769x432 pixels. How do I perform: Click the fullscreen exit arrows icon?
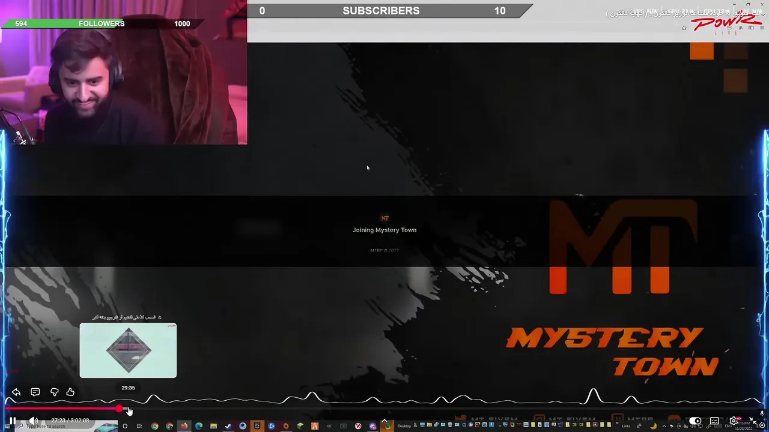click(752, 420)
